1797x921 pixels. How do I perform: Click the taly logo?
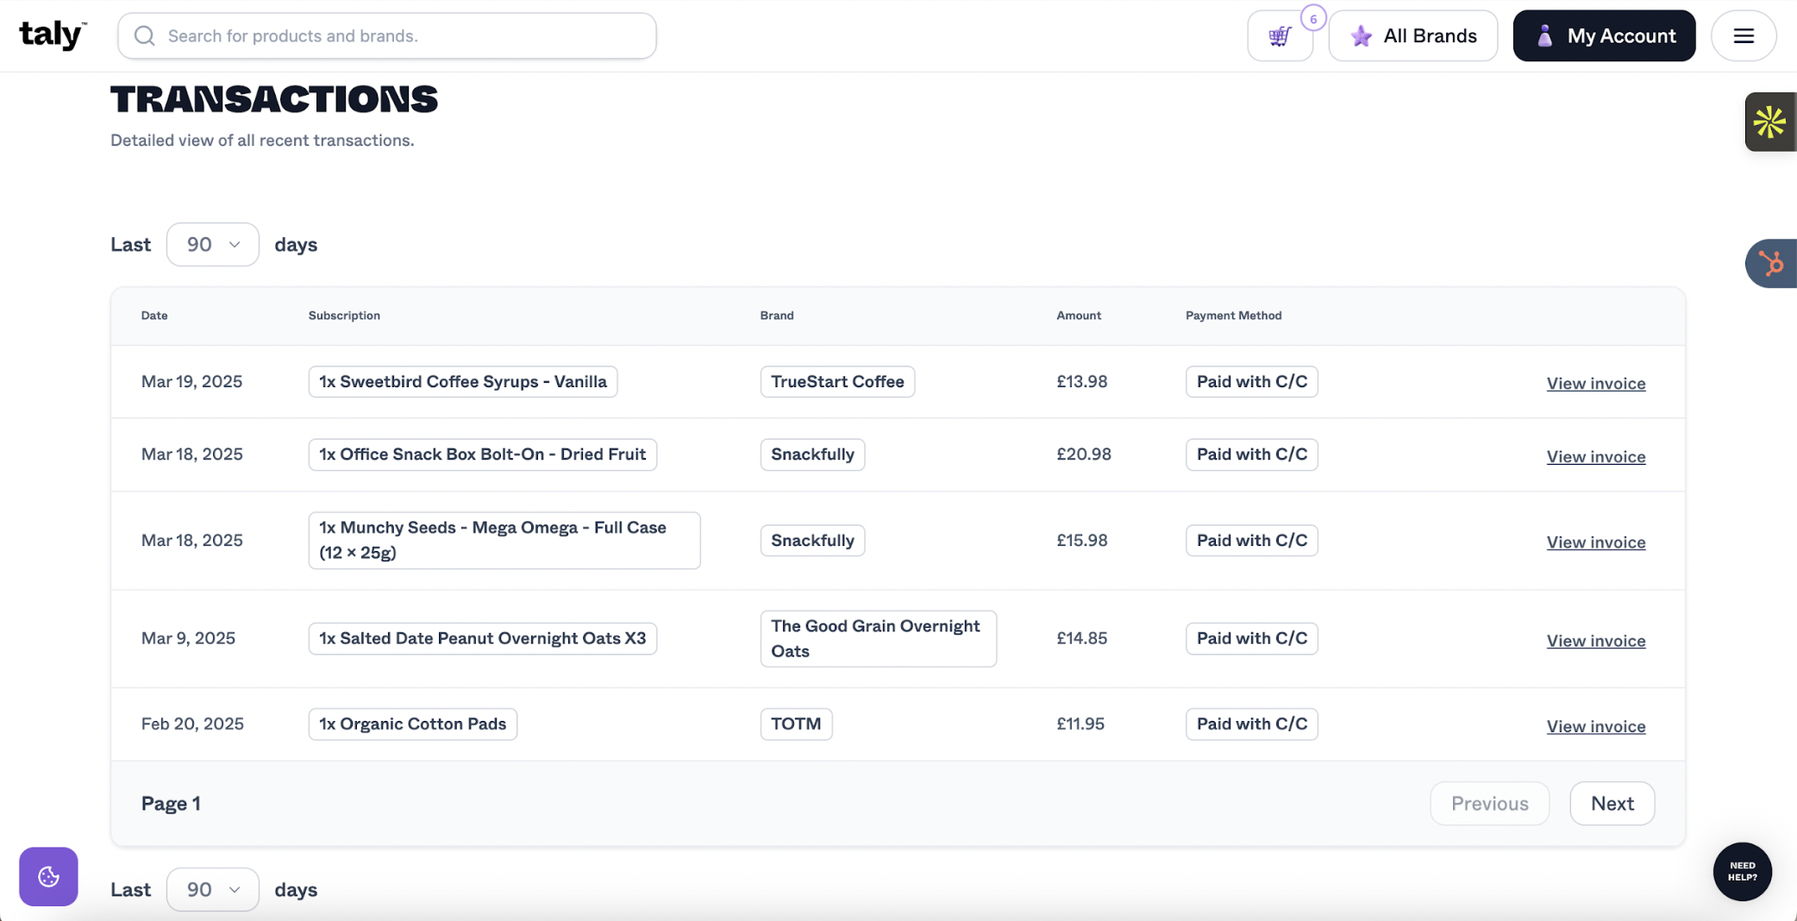53,35
